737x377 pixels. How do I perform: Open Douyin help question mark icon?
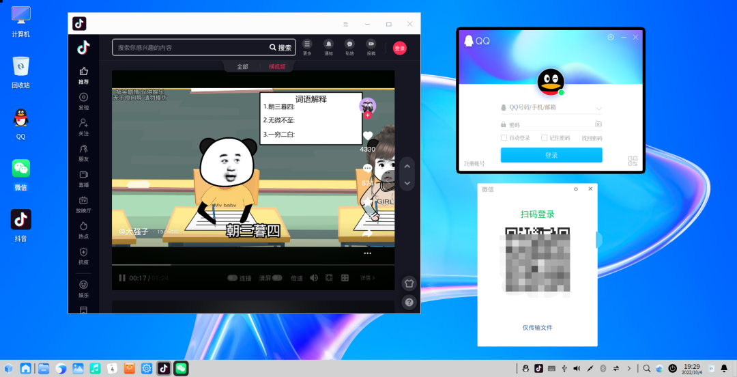click(x=409, y=302)
